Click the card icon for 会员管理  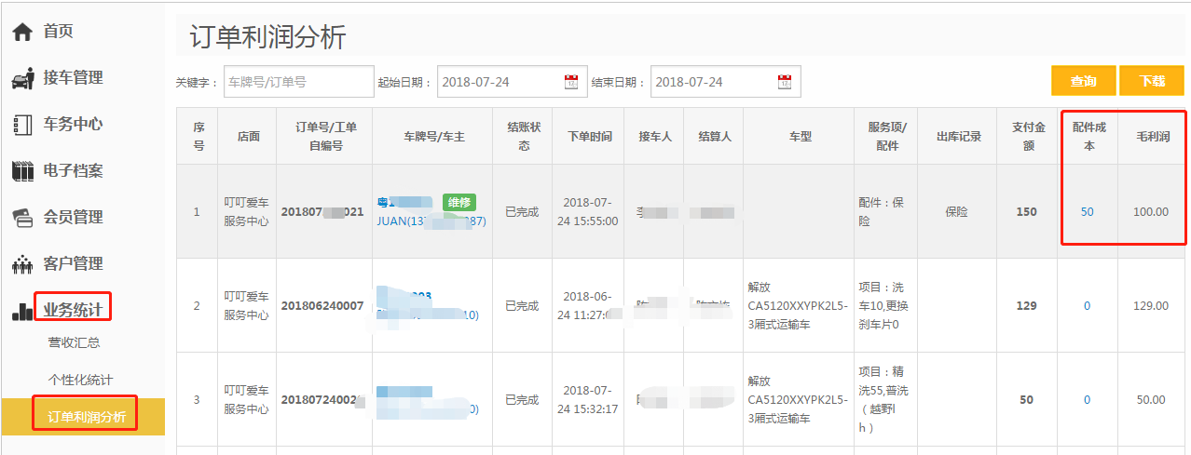[x=22, y=218]
